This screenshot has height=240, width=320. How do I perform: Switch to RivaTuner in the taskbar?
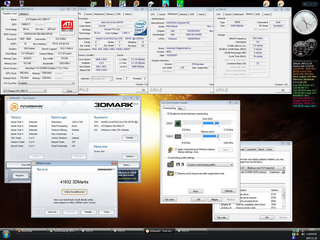(32, 231)
